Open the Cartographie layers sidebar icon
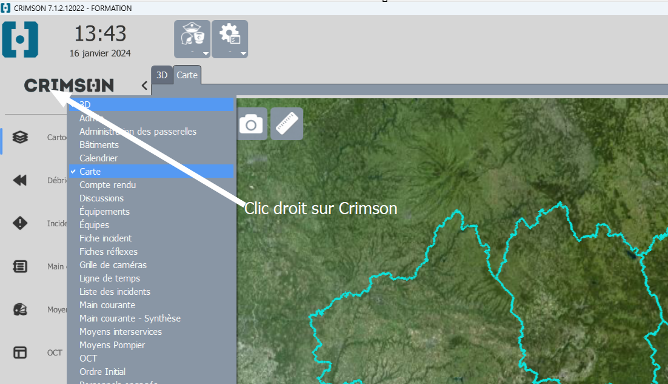Viewport: 668px width, 384px height. pos(20,137)
